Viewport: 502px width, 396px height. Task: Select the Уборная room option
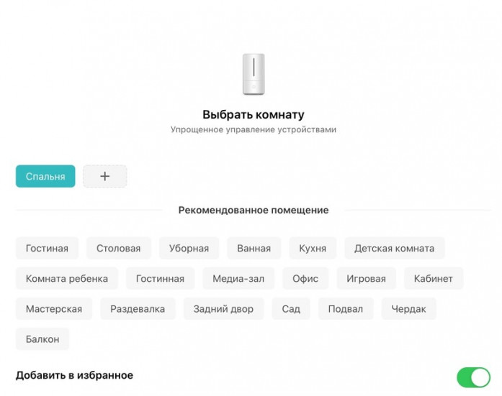[x=189, y=249]
